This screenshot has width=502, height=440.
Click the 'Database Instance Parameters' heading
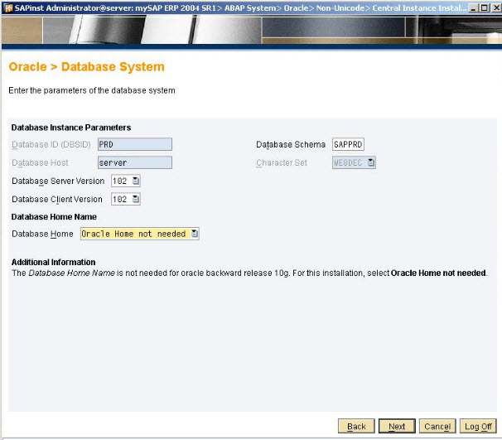tap(71, 128)
